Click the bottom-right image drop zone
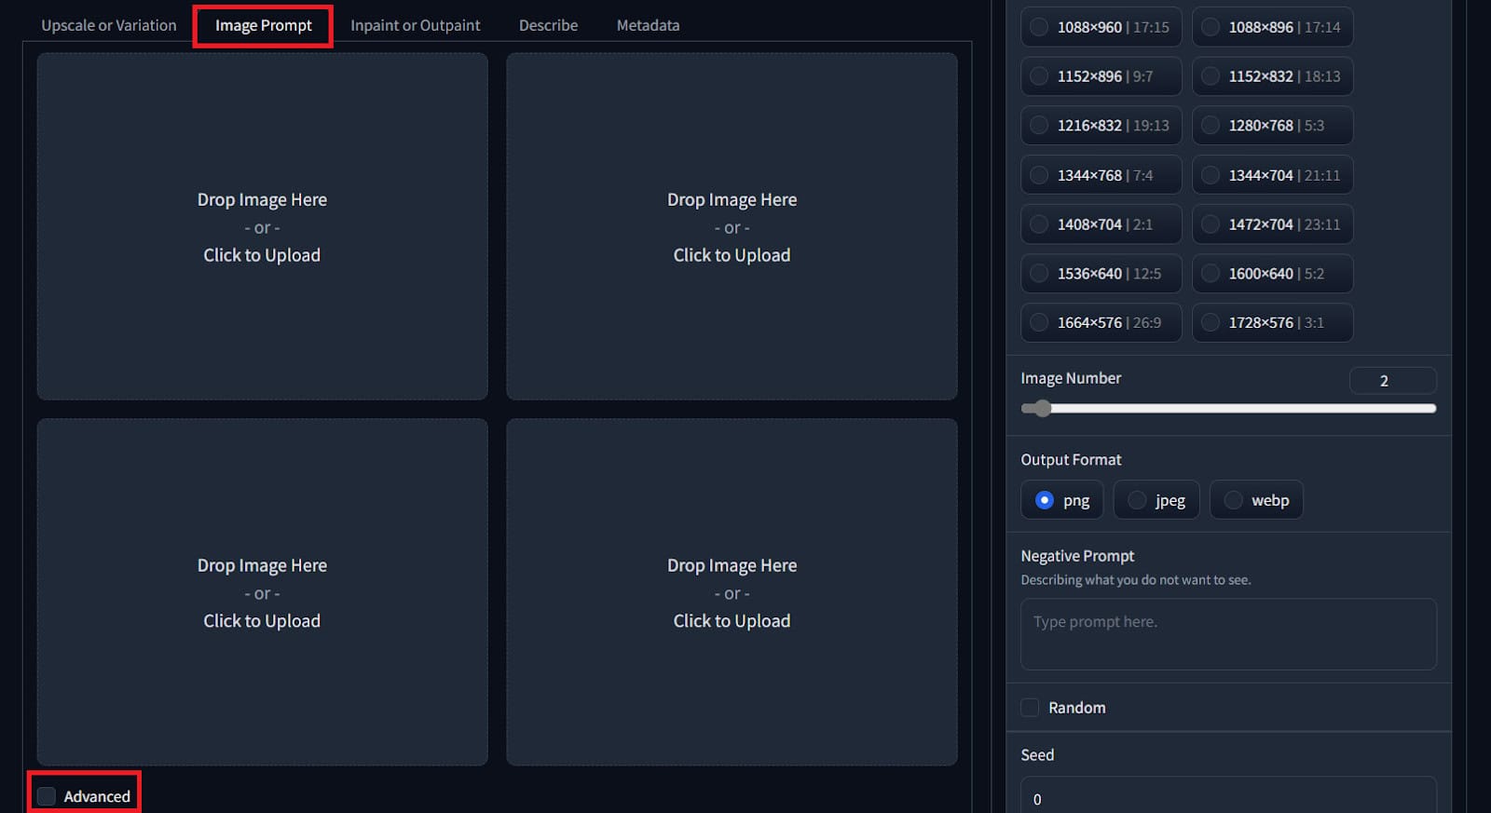 click(732, 592)
